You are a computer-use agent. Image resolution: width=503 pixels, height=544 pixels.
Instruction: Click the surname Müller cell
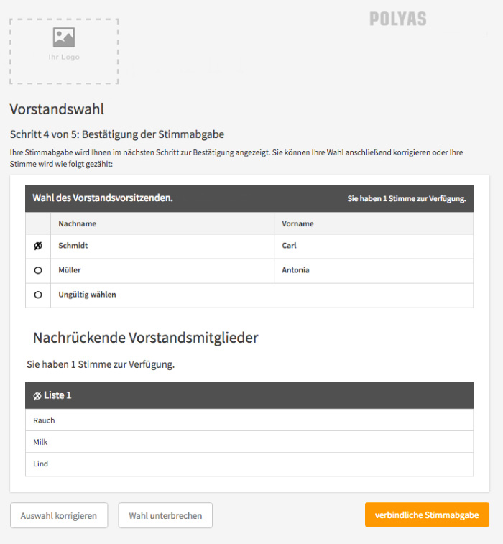162,271
